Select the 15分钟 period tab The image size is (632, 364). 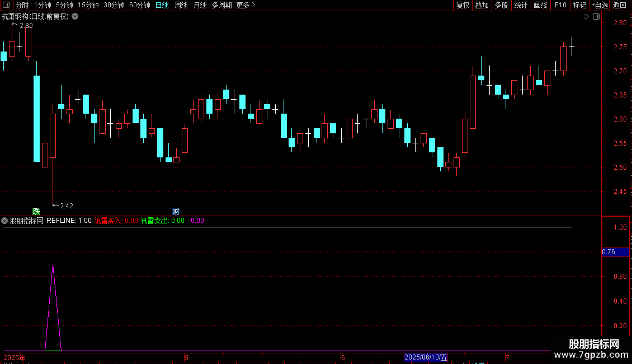pyautogui.click(x=88, y=5)
